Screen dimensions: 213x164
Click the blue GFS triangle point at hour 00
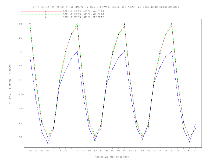30,57
